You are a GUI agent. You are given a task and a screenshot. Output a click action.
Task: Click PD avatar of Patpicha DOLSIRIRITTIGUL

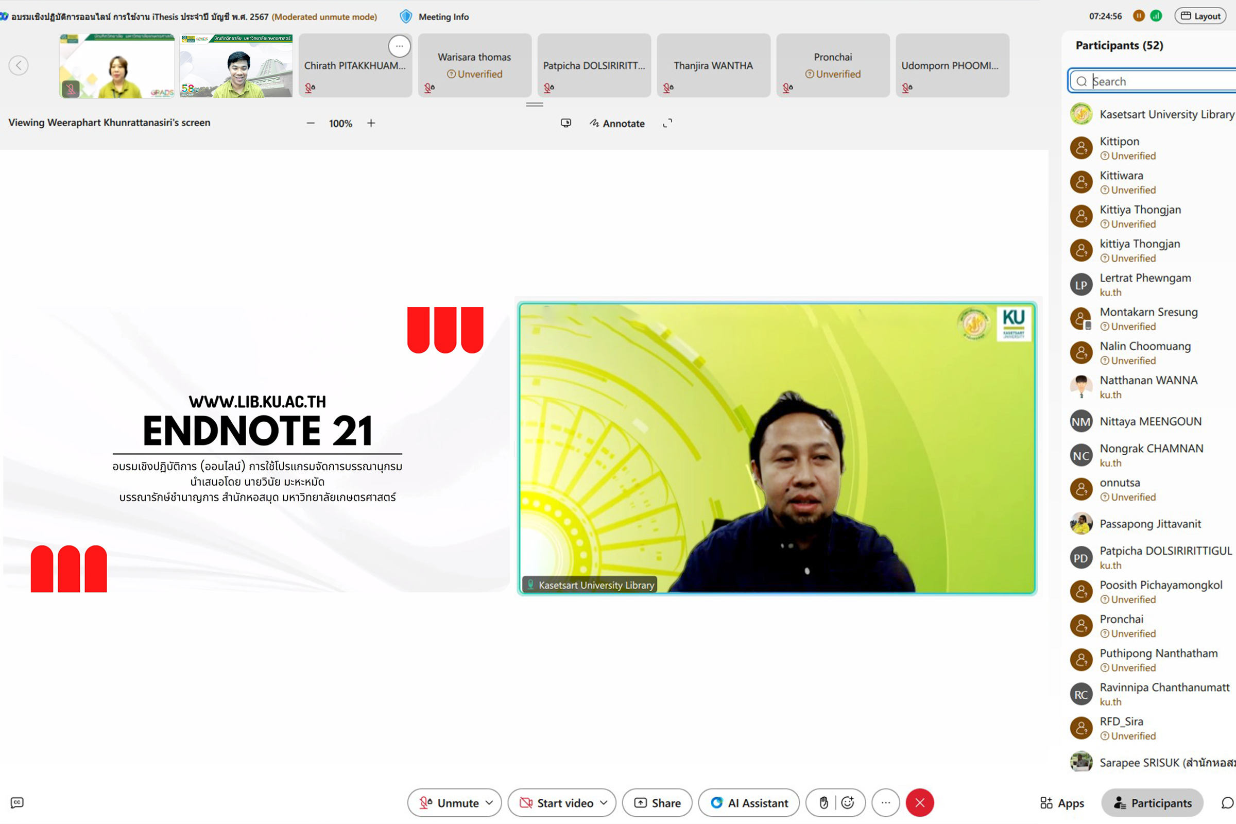coord(1081,558)
